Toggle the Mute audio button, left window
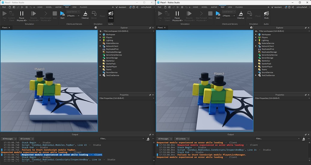The height and width of the screenshot is (165, 311). 111,14
